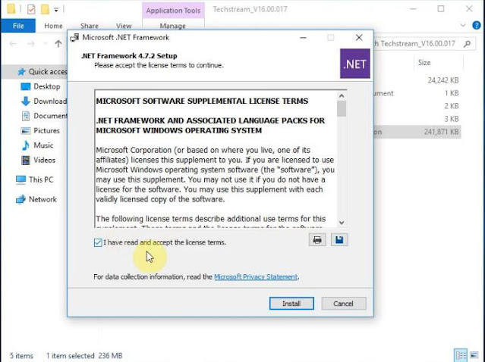Screen dimensions: 485x362
Task: Maximize the File Explorer window
Action: (441, 9)
